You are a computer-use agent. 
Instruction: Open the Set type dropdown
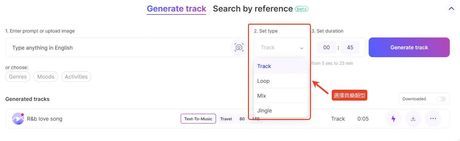coord(281,47)
